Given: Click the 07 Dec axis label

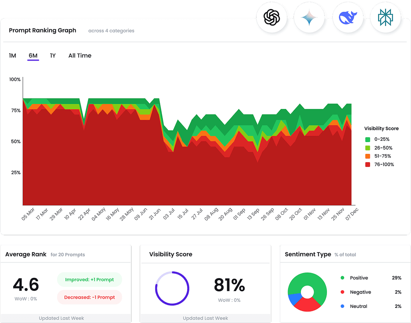Looking at the screenshot, I should 352,214.
